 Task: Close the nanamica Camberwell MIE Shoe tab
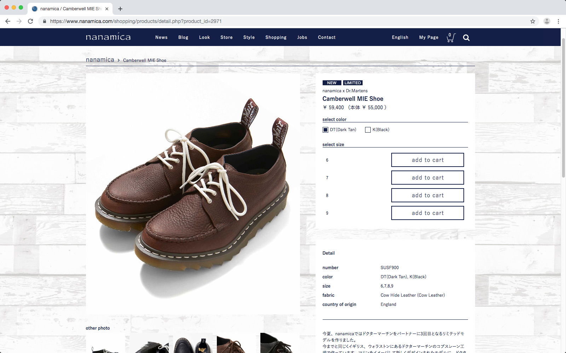tap(107, 9)
